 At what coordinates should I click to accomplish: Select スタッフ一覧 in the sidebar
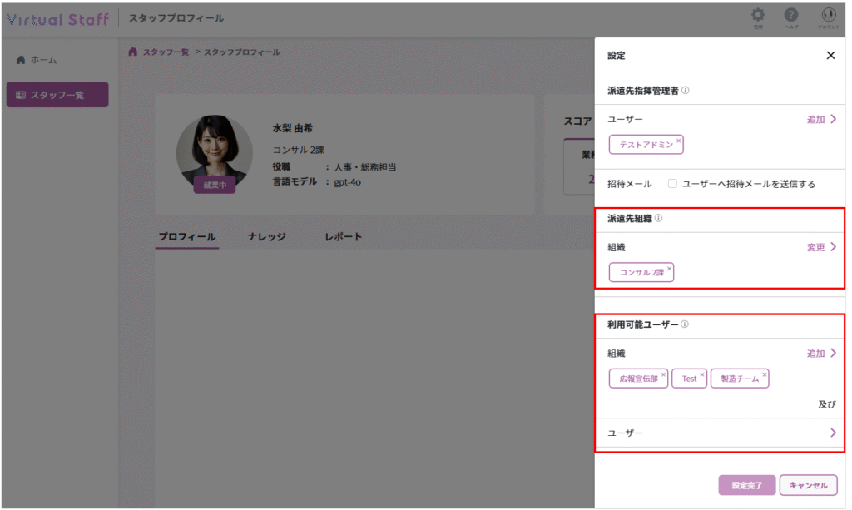tap(57, 95)
